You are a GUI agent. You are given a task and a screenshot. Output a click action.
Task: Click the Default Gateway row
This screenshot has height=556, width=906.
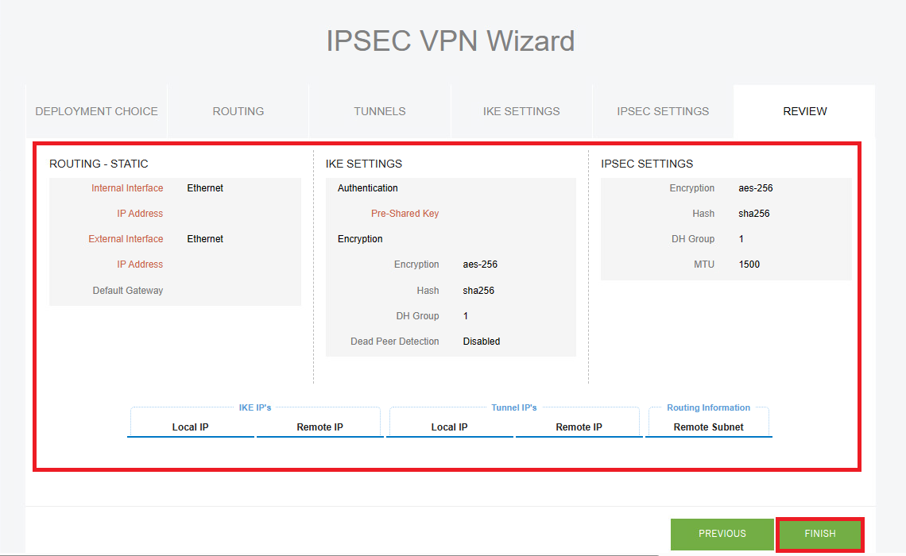(127, 290)
